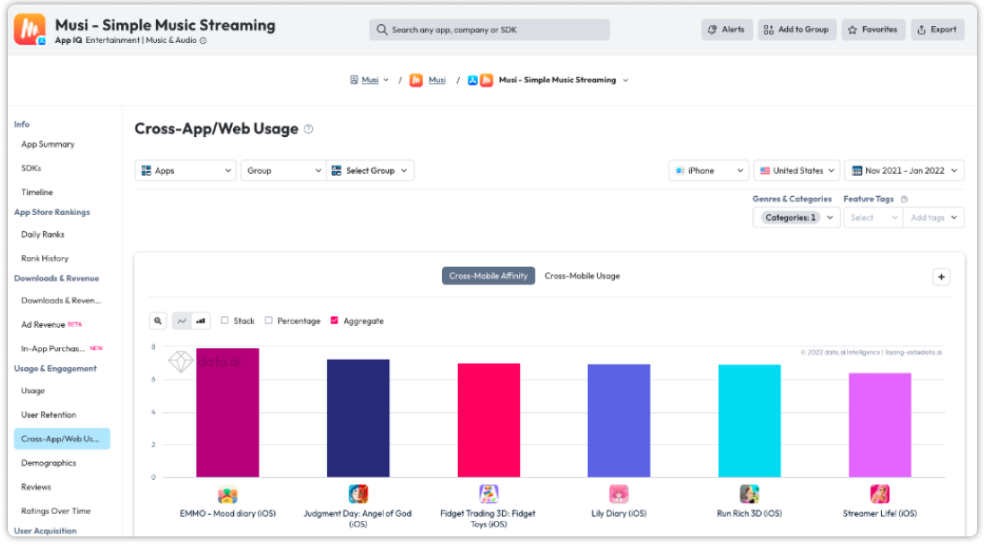Expand the Musi – Simple Music Streaming breadcrumb dropdown
The image size is (986, 548).
click(x=626, y=81)
